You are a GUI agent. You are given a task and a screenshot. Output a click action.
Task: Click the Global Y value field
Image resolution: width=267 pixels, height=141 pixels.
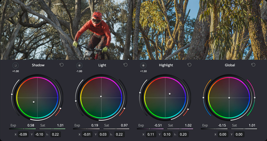click(x=239, y=134)
